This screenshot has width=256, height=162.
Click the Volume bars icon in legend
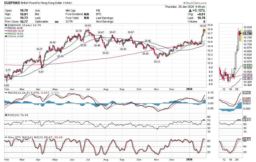(6, 36)
